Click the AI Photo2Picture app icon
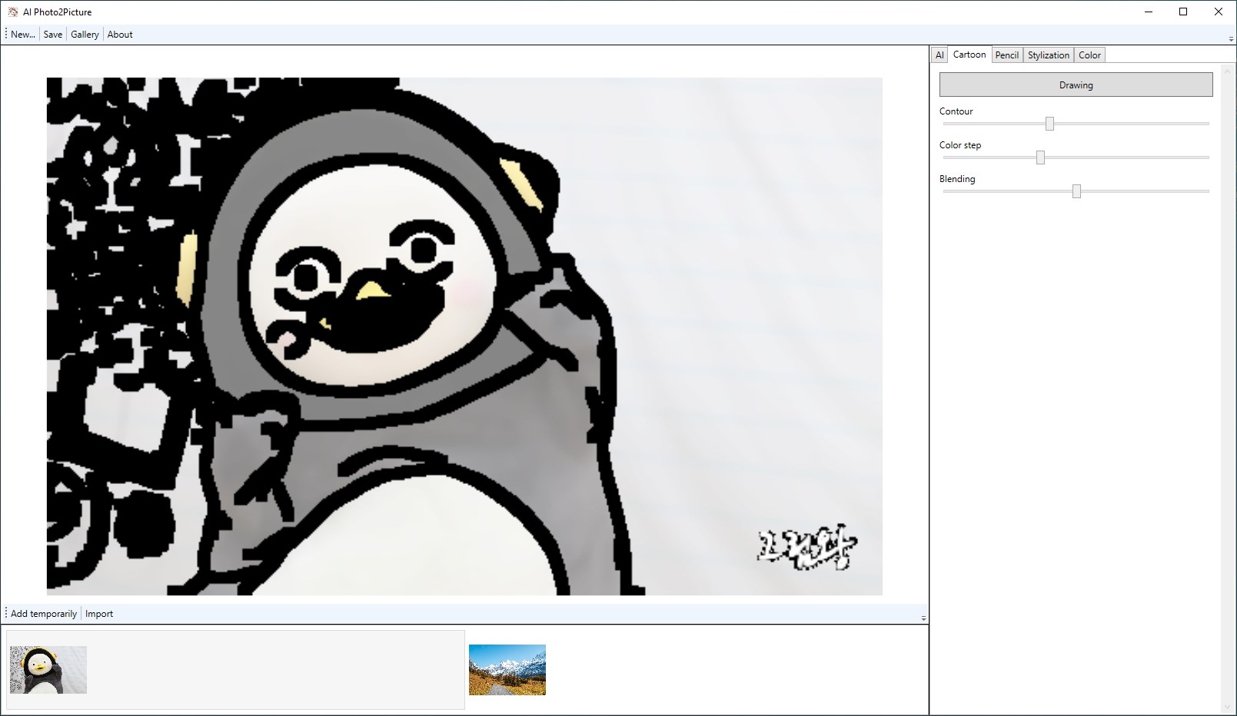The height and width of the screenshot is (716, 1237). click(13, 12)
